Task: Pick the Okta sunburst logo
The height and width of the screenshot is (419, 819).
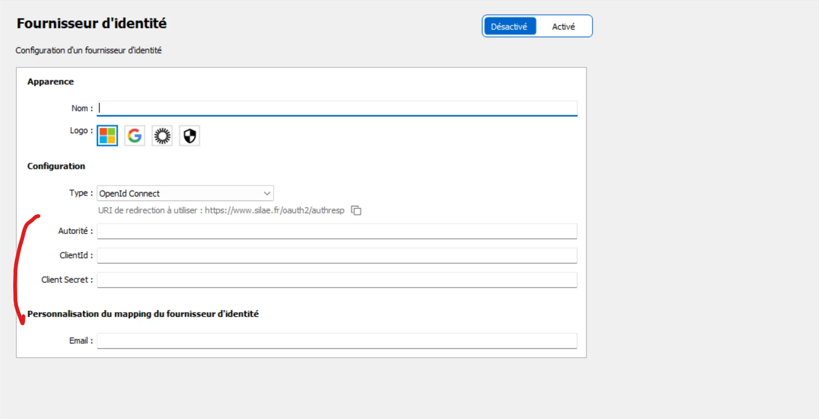Action: tap(162, 136)
